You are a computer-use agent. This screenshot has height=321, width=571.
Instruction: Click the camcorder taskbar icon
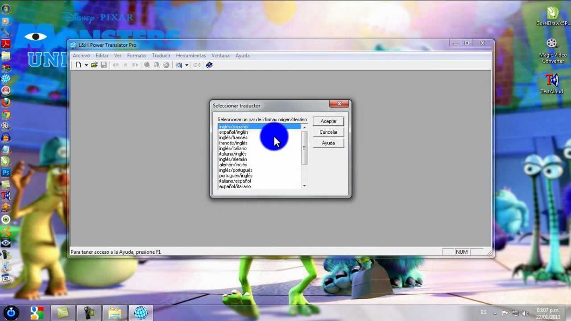tap(89, 313)
